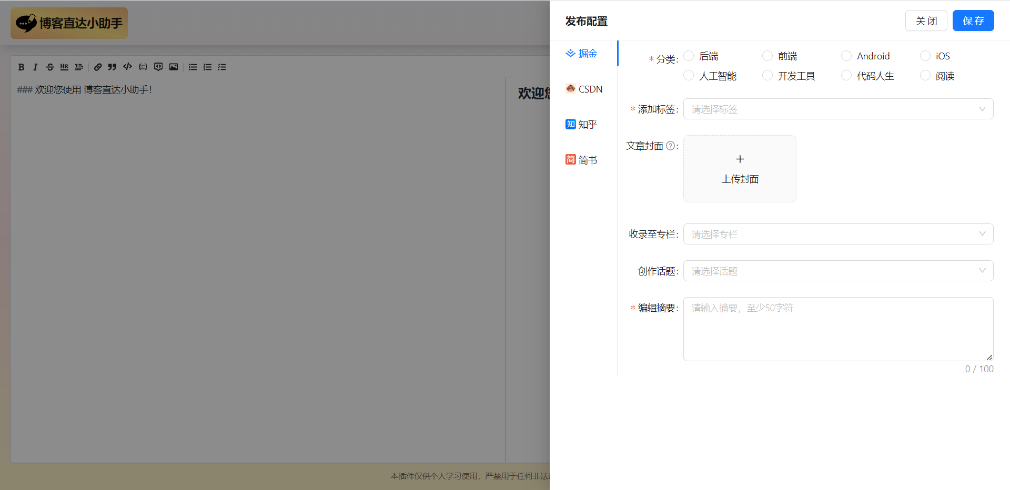The image size is (1010, 490).
Task: Upload an article cover via 上传封面
Action: pyautogui.click(x=740, y=169)
